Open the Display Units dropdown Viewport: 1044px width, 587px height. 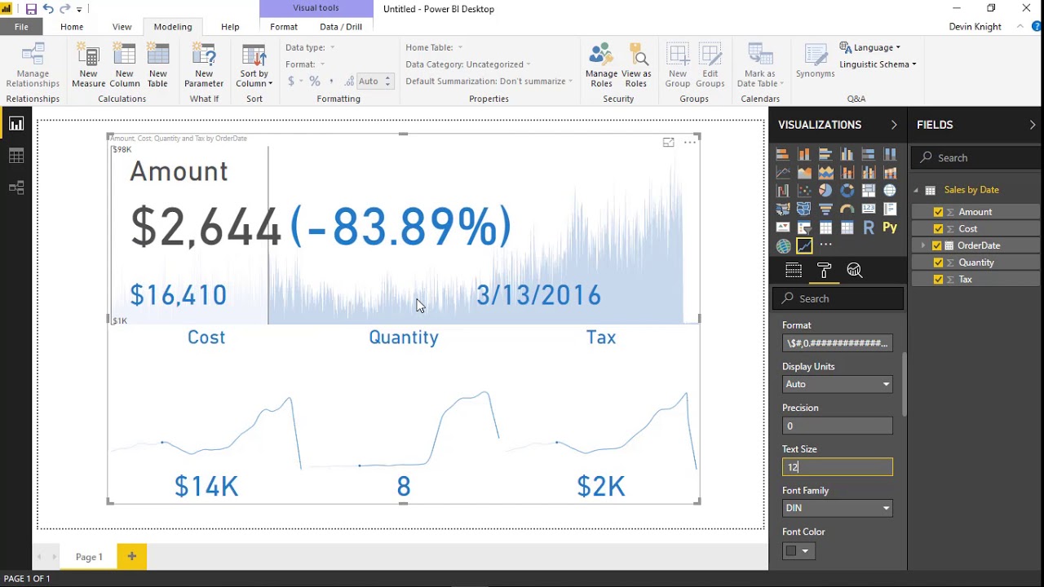click(838, 384)
